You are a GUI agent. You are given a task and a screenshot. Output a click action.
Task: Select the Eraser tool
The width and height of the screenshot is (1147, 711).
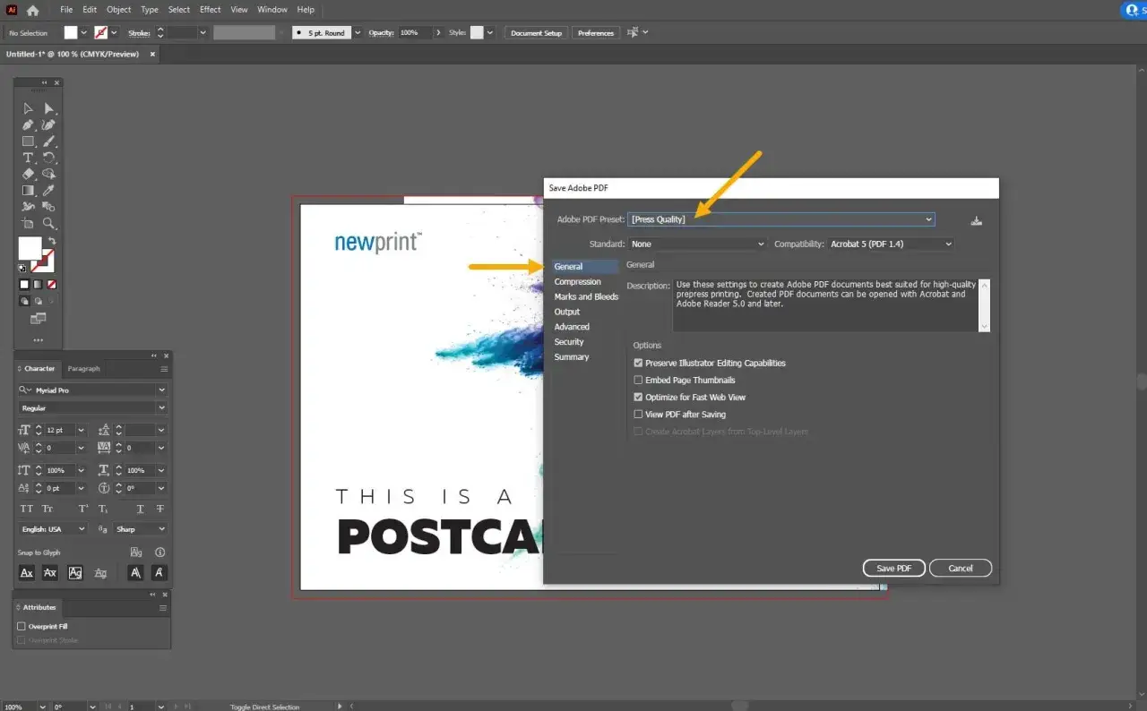point(28,174)
